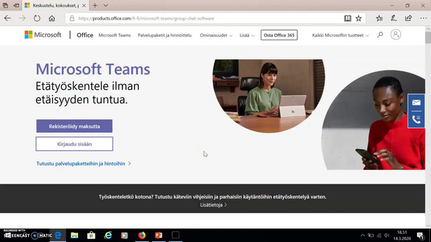
Task: Click the Rekisteröidy maksutta button
Action: tap(74, 126)
